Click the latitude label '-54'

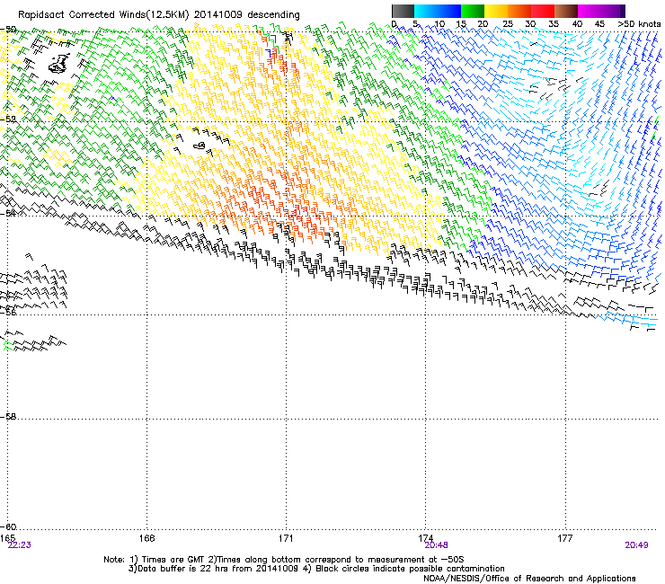(x=8, y=213)
